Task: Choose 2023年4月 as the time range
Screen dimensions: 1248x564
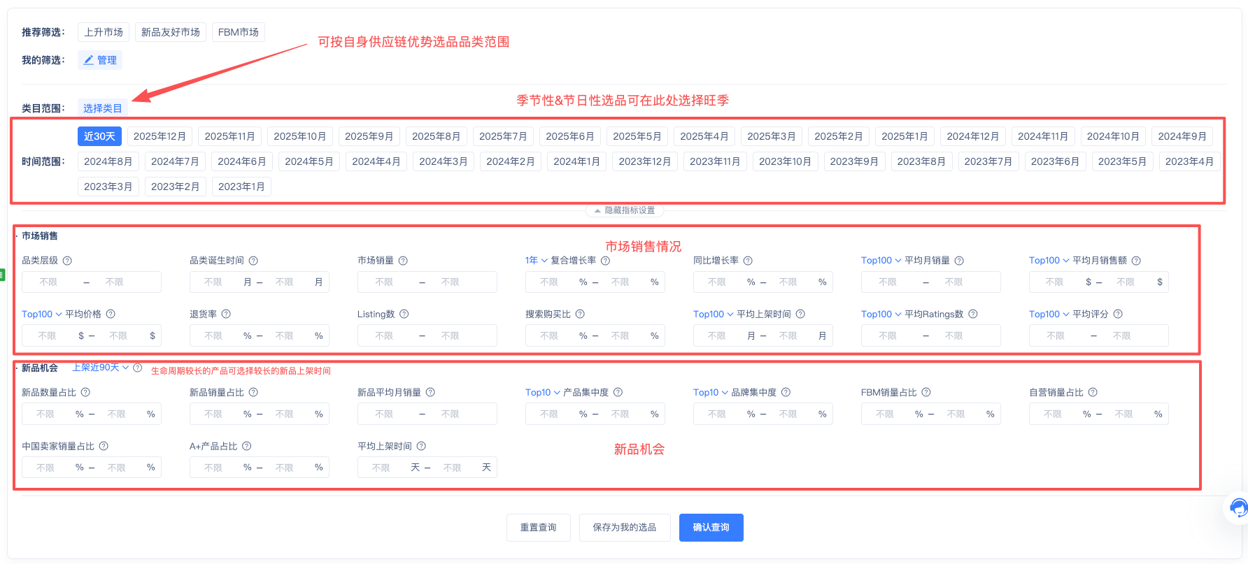Action: [1189, 161]
